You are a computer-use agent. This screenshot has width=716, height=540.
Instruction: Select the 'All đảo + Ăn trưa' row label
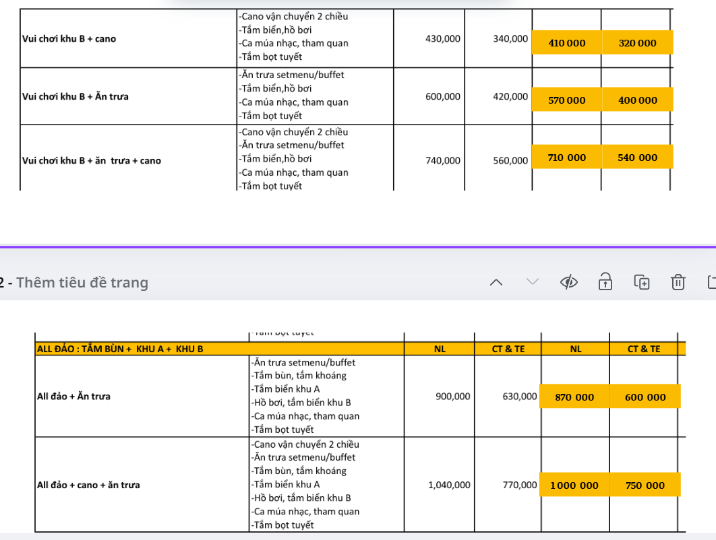pos(73,397)
